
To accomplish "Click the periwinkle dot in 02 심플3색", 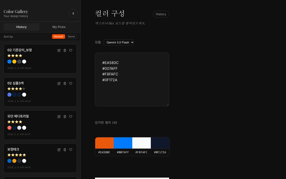I will coord(10,95).
